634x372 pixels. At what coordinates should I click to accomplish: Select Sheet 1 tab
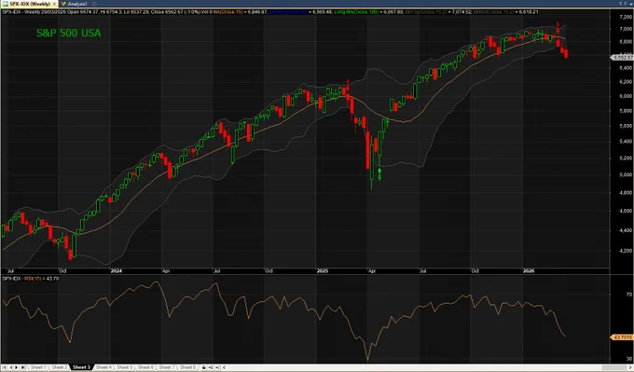point(38,367)
